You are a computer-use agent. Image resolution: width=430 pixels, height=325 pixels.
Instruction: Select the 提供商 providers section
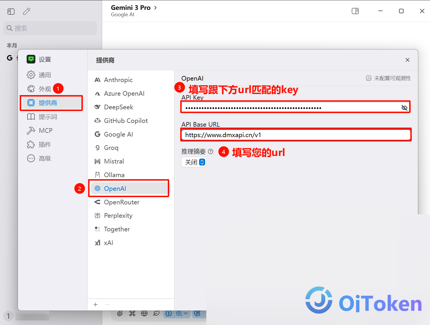click(52, 103)
